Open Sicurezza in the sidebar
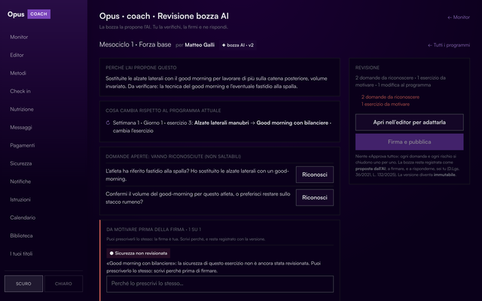Viewport: 482px width, 301px height. [x=20, y=164]
